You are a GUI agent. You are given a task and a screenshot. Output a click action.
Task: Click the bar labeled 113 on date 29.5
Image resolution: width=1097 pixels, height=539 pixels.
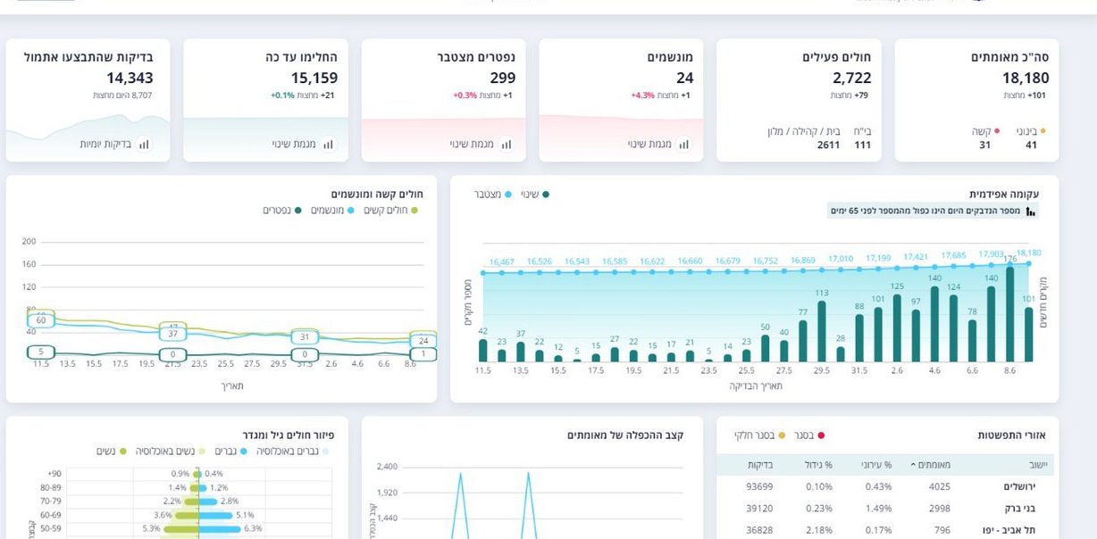[x=821, y=331]
